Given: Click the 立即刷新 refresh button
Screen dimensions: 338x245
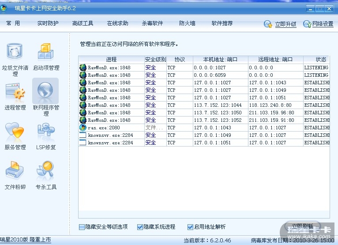Looking at the screenshot, I should point(303,226).
